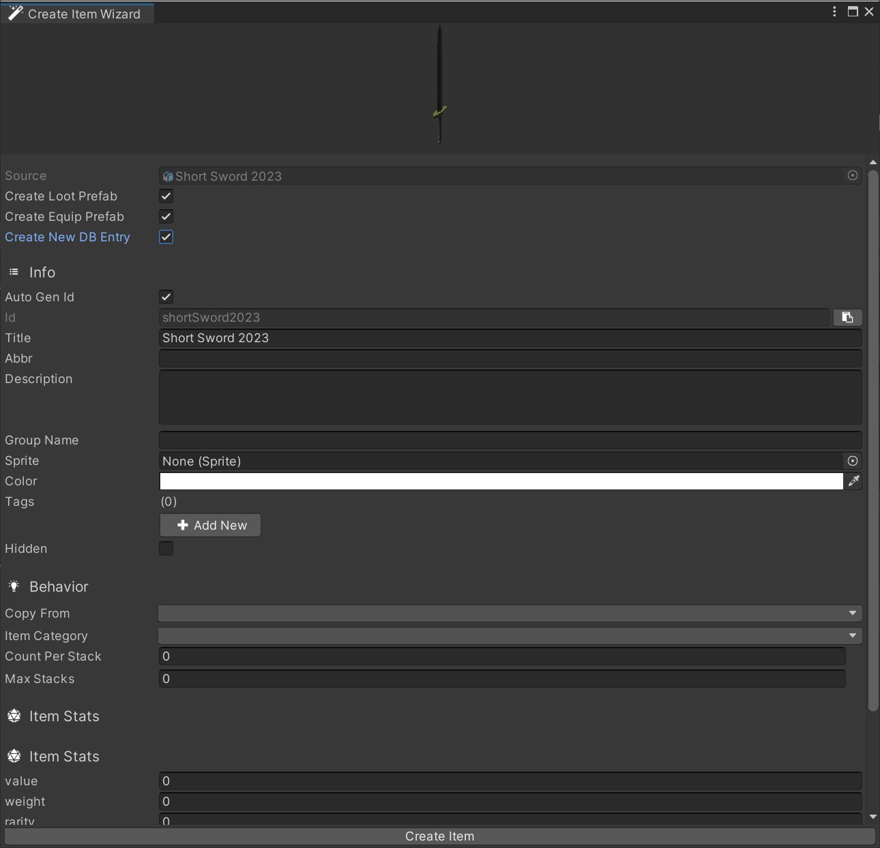Open the Copy From dropdown
The height and width of the screenshot is (848, 880).
[x=510, y=614]
